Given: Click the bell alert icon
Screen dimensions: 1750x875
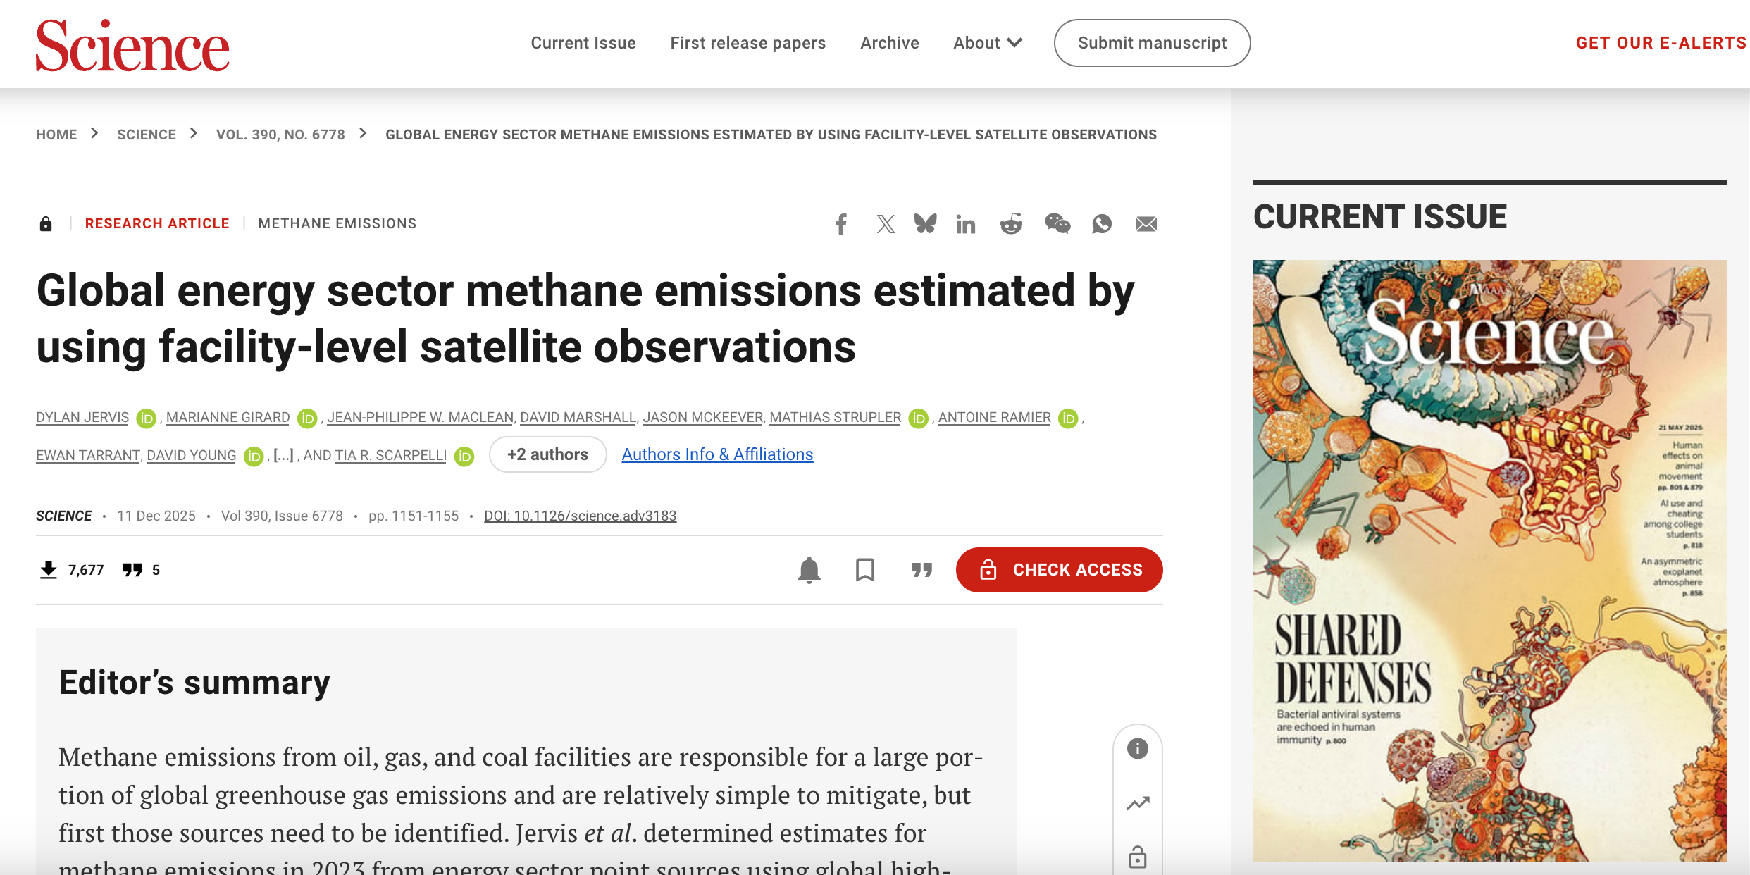Looking at the screenshot, I should click(x=809, y=570).
